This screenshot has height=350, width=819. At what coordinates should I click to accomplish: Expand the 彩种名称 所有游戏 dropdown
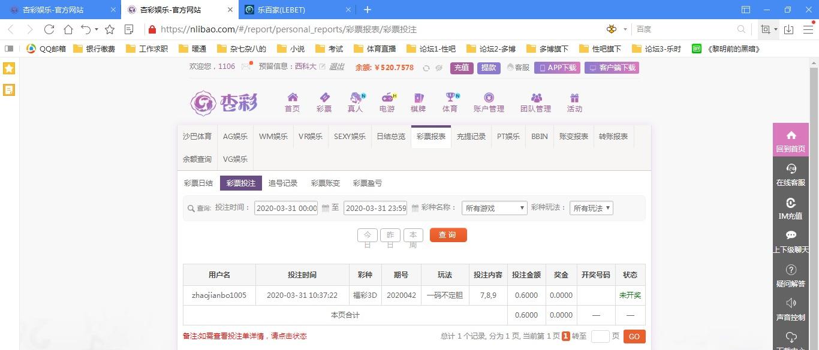495,208
